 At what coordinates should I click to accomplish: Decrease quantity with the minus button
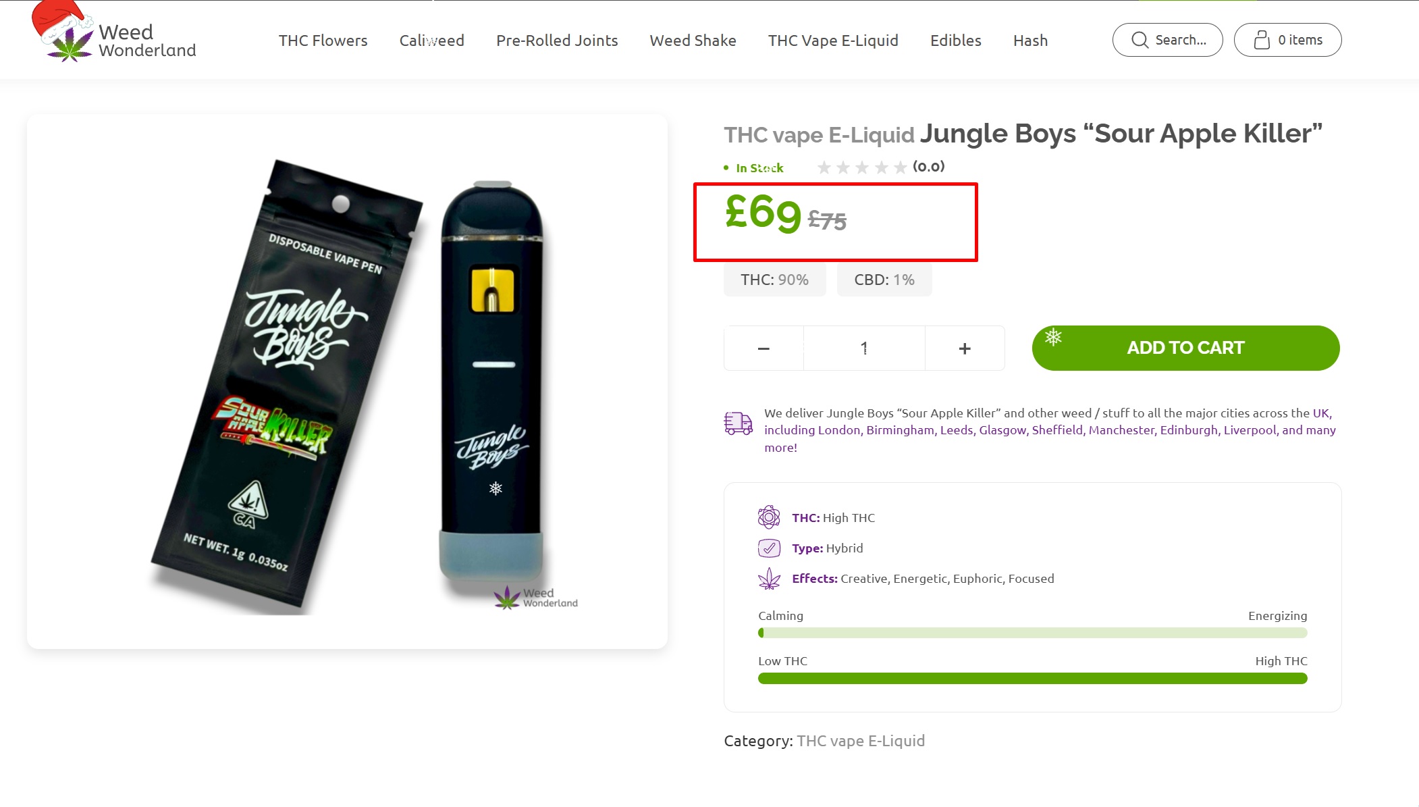tap(764, 348)
